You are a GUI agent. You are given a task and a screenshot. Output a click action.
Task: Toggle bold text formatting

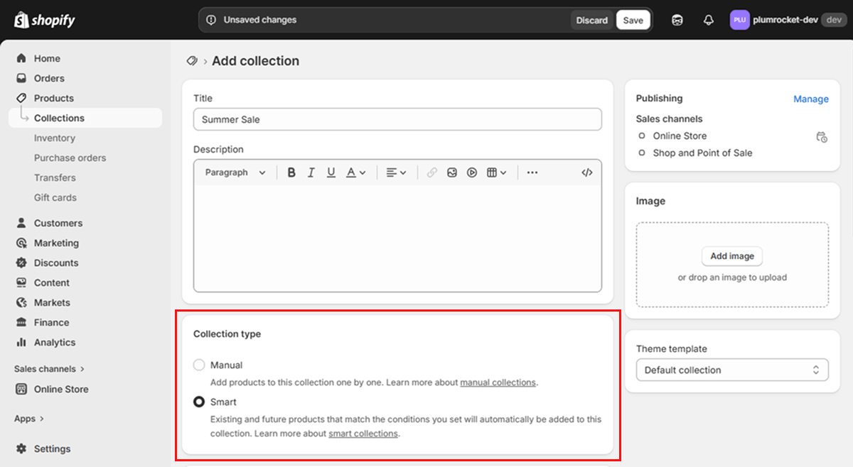click(291, 172)
